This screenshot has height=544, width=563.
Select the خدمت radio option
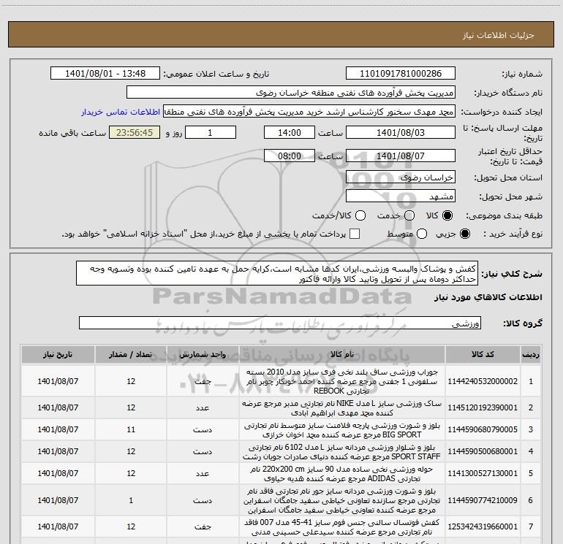point(409,216)
